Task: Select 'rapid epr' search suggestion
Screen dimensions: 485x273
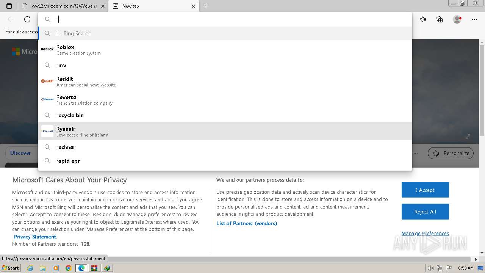Action: point(225,161)
